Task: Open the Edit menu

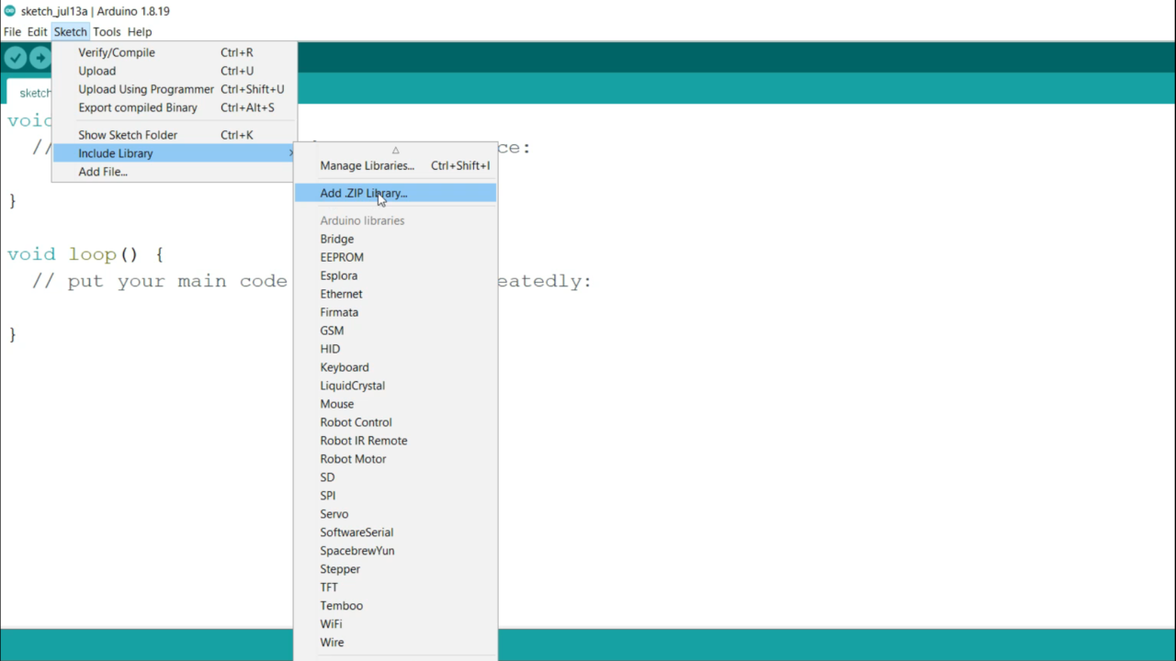Action: (x=37, y=31)
